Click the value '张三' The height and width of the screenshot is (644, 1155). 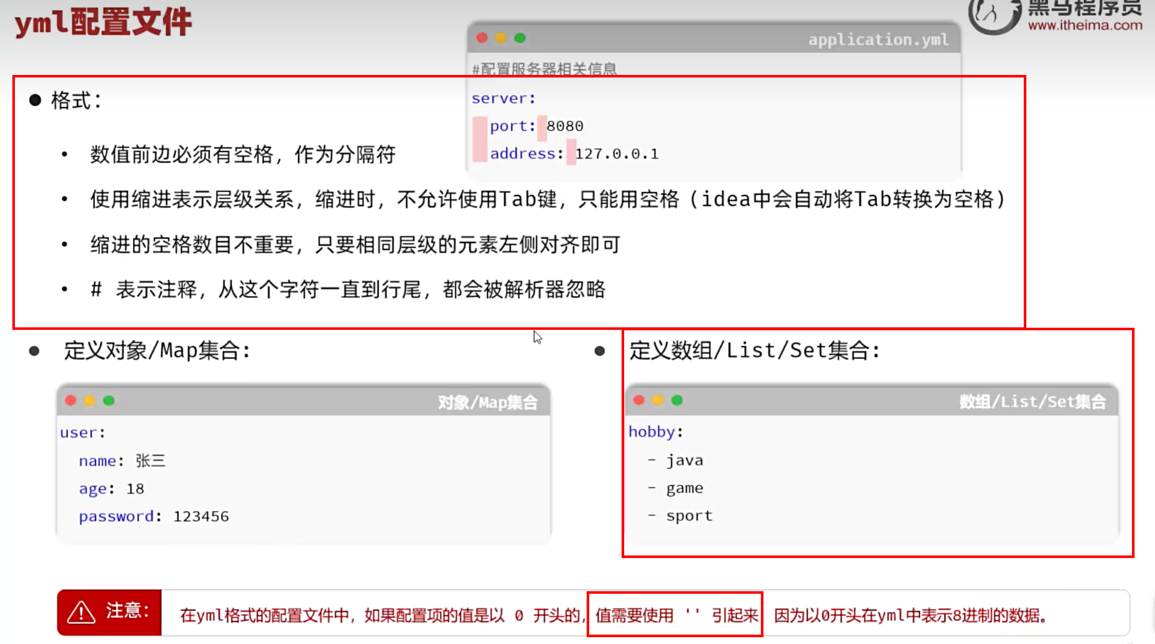(151, 461)
